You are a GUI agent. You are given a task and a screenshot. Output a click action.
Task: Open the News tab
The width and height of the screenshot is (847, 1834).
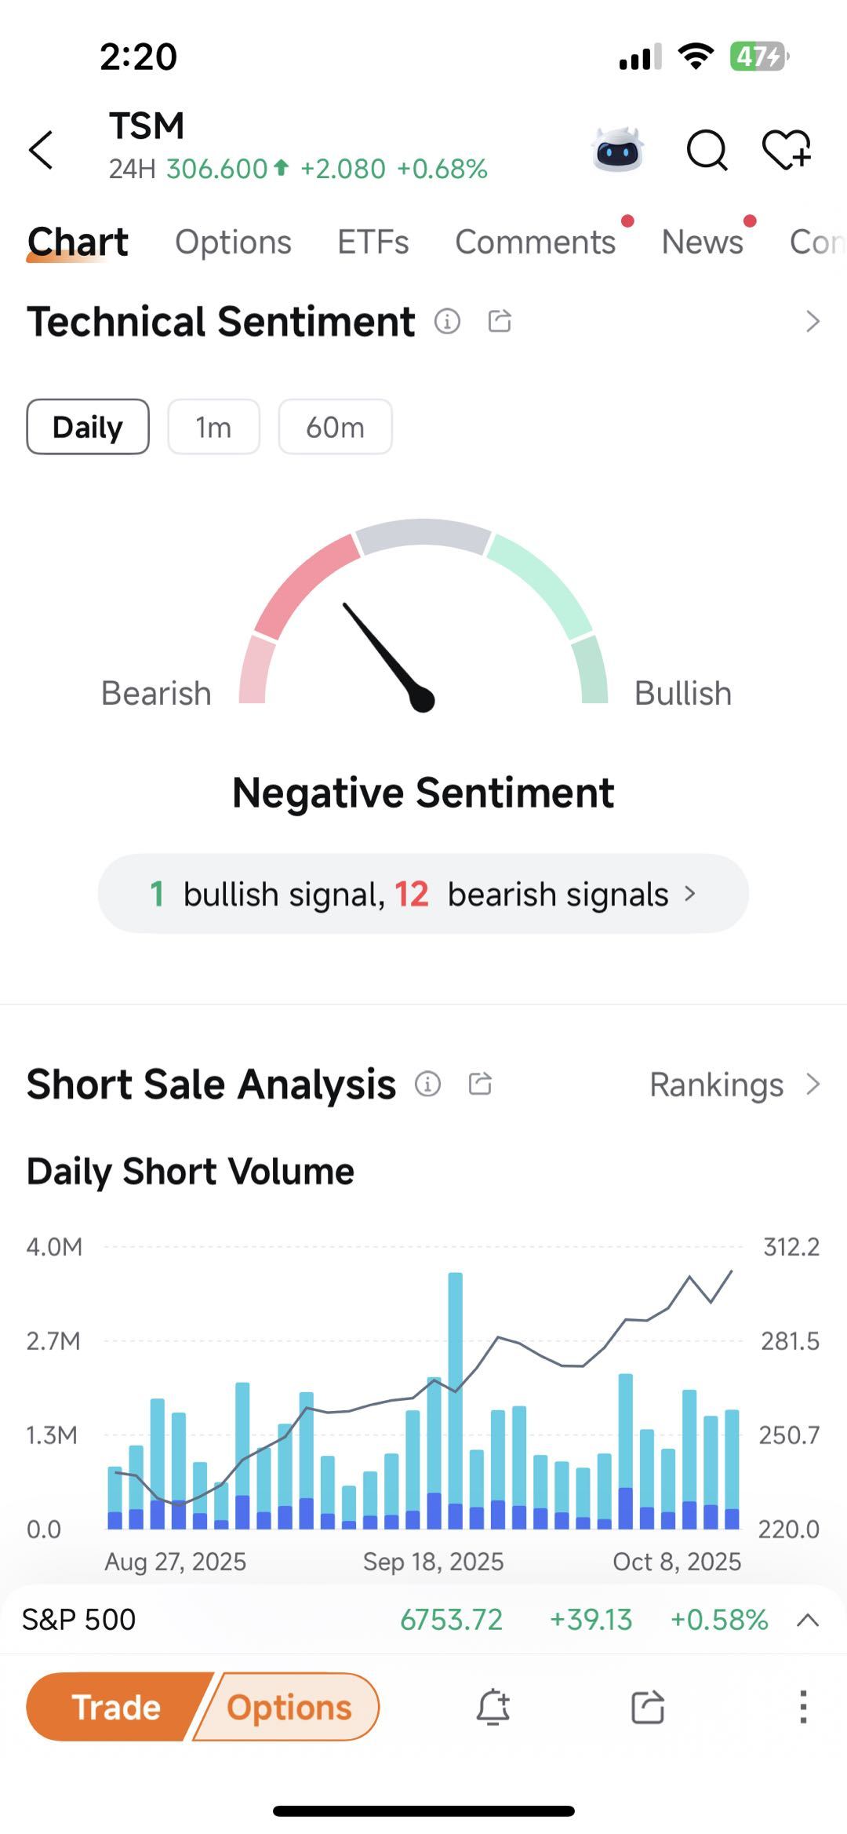[x=702, y=242]
